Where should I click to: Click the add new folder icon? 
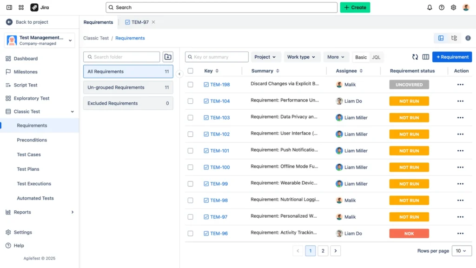pyautogui.click(x=168, y=57)
